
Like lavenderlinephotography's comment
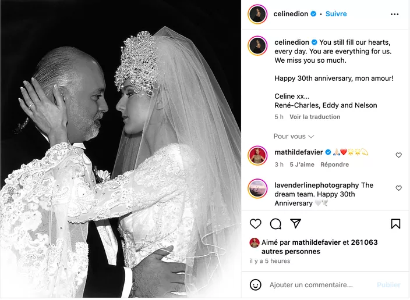398,188
